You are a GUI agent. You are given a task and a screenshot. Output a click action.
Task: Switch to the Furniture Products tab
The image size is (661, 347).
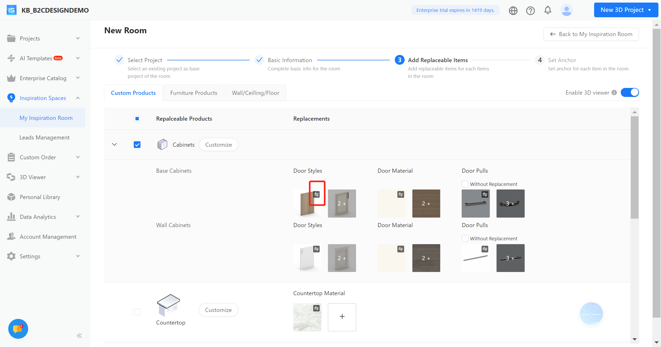tap(194, 93)
